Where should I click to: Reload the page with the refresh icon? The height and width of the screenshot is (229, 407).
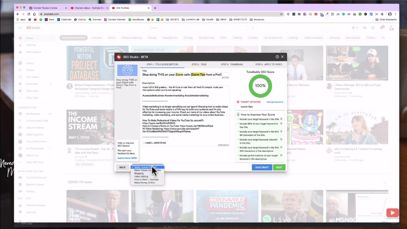pos(29,14)
